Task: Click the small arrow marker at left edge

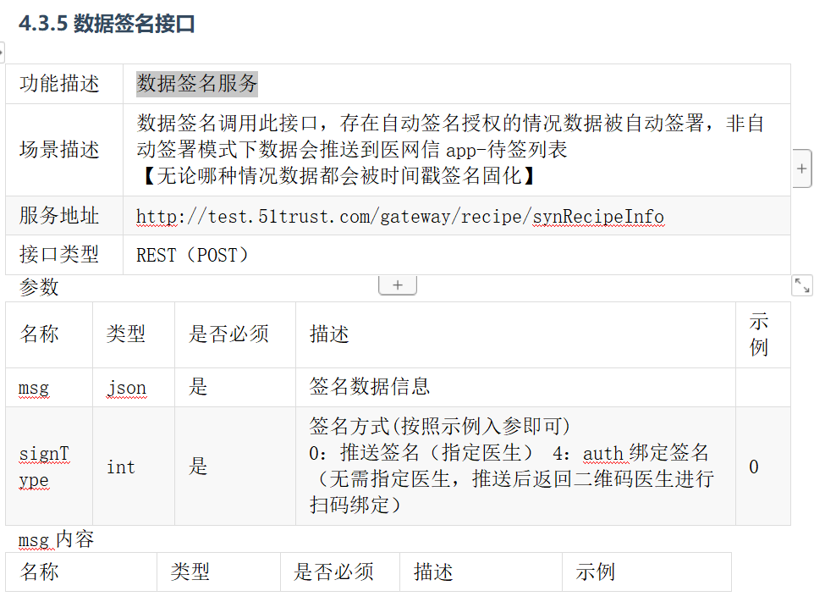Action: click(2, 52)
